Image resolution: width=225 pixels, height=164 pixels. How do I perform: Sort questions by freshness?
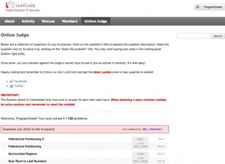coord(155,129)
